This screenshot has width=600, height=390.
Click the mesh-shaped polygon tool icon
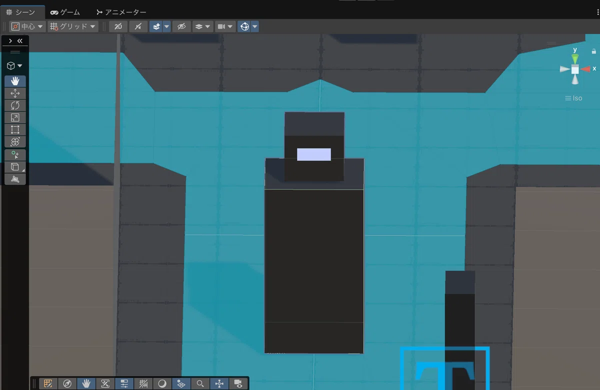click(15, 179)
